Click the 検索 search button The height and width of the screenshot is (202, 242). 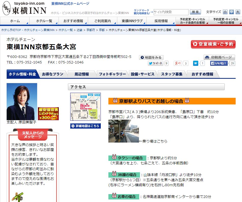coord(195,12)
